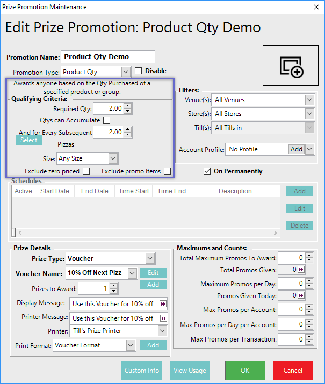Increase Prizes to Award spinner
Image resolution: width=325 pixels, height=384 pixels.
pyautogui.click(x=114, y=286)
